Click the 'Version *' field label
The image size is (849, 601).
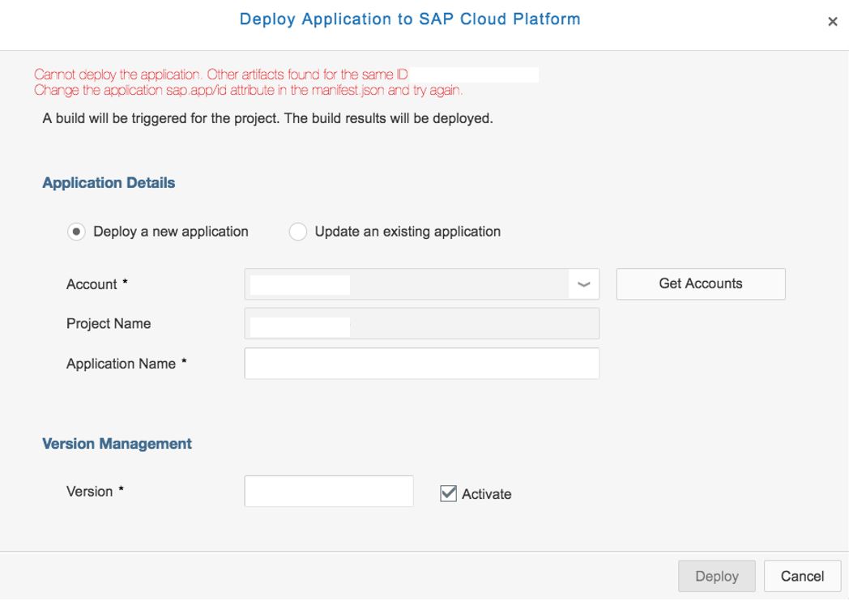95,491
